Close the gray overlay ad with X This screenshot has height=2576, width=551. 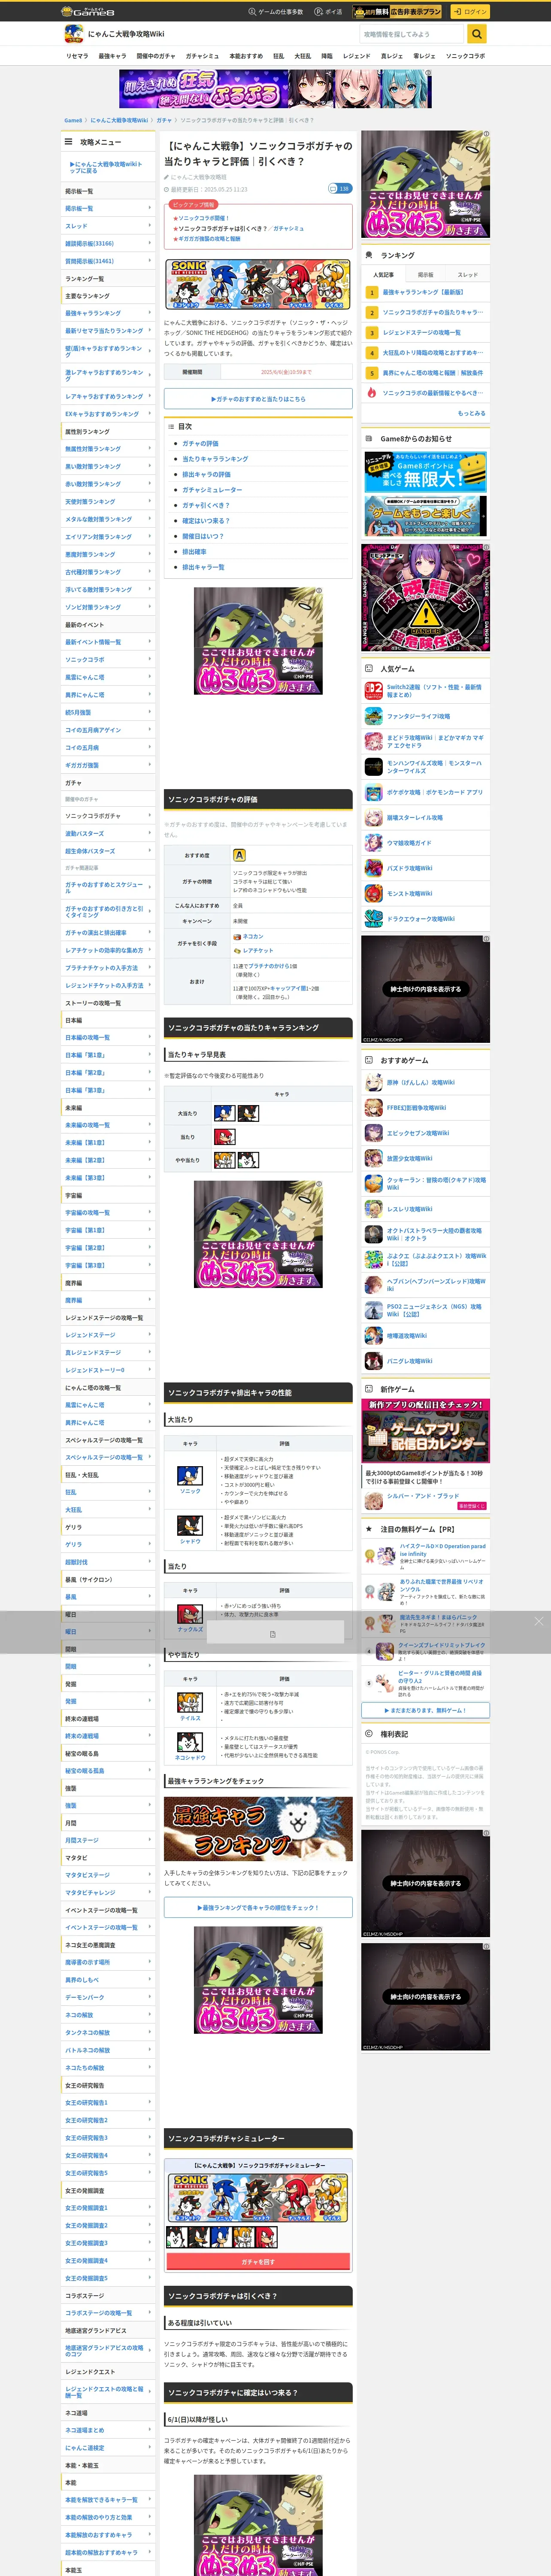click(539, 1621)
